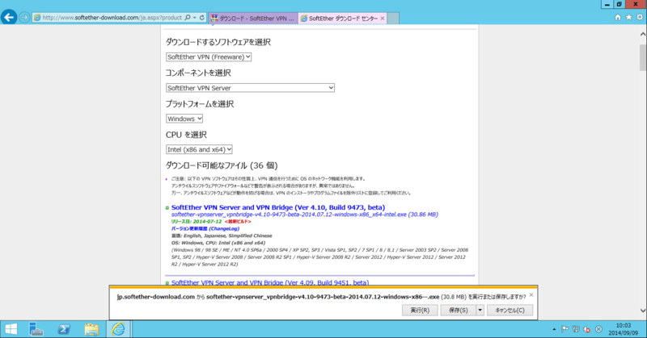Click the search magnifier in address bar
This screenshot has height=338, width=647.
[x=188, y=18]
